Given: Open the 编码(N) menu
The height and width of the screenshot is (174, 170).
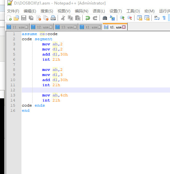Looking at the screenshot, I should point(81,11).
